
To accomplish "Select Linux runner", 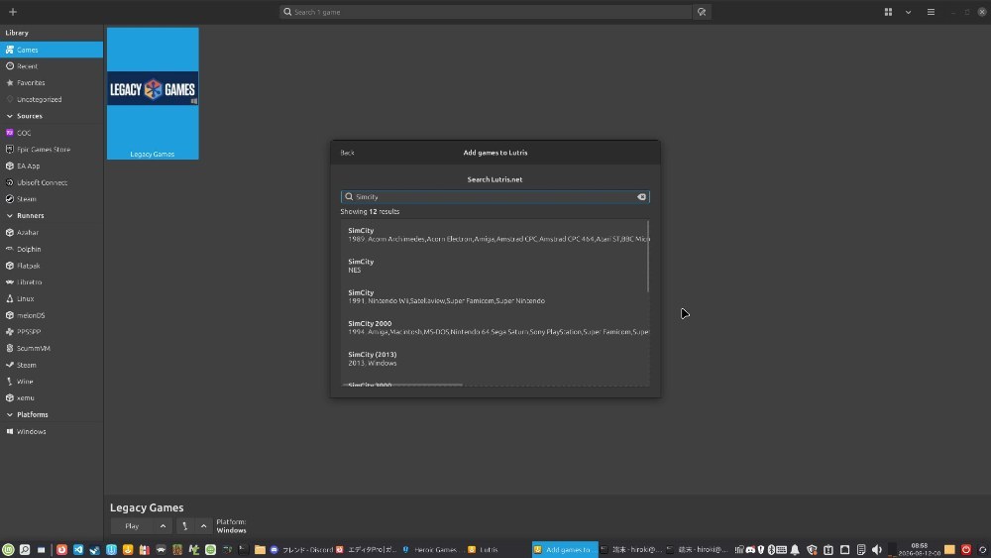I will pos(52,298).
